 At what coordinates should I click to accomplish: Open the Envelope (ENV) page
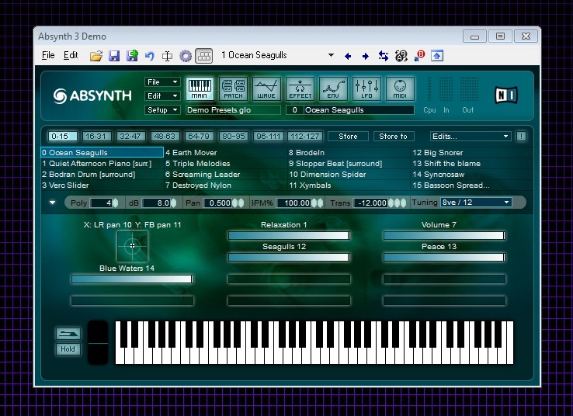[x=334, y=89]
